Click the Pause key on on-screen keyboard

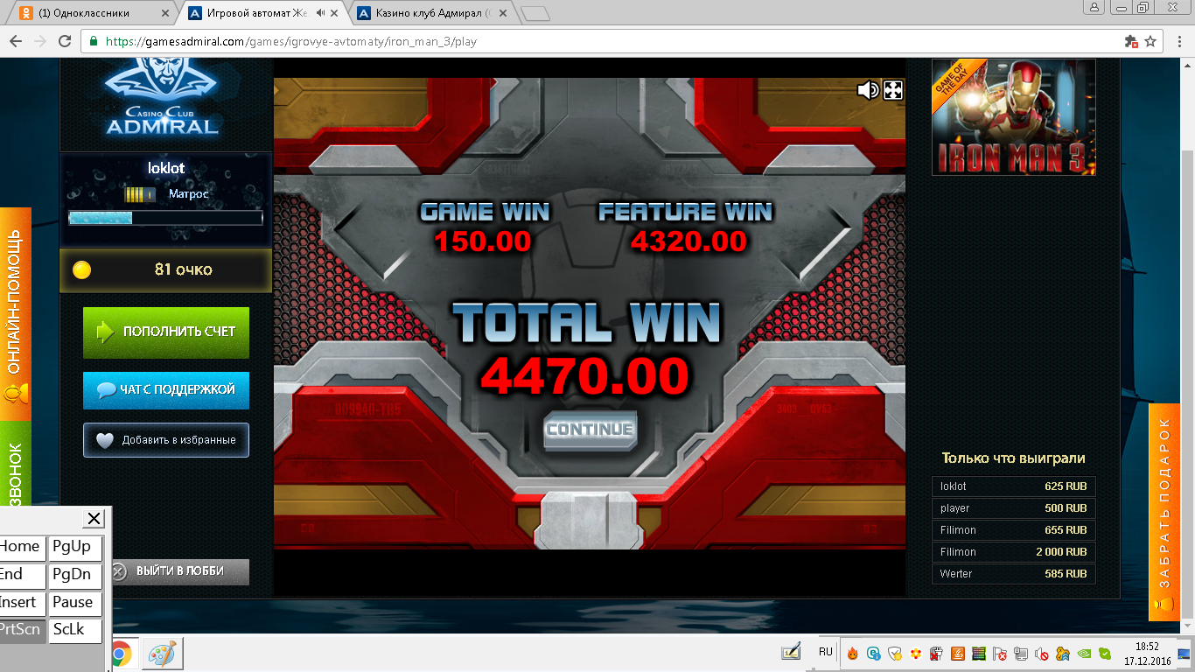point(74,603)
